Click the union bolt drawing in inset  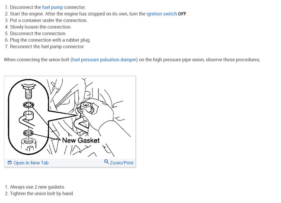[28, 91]
